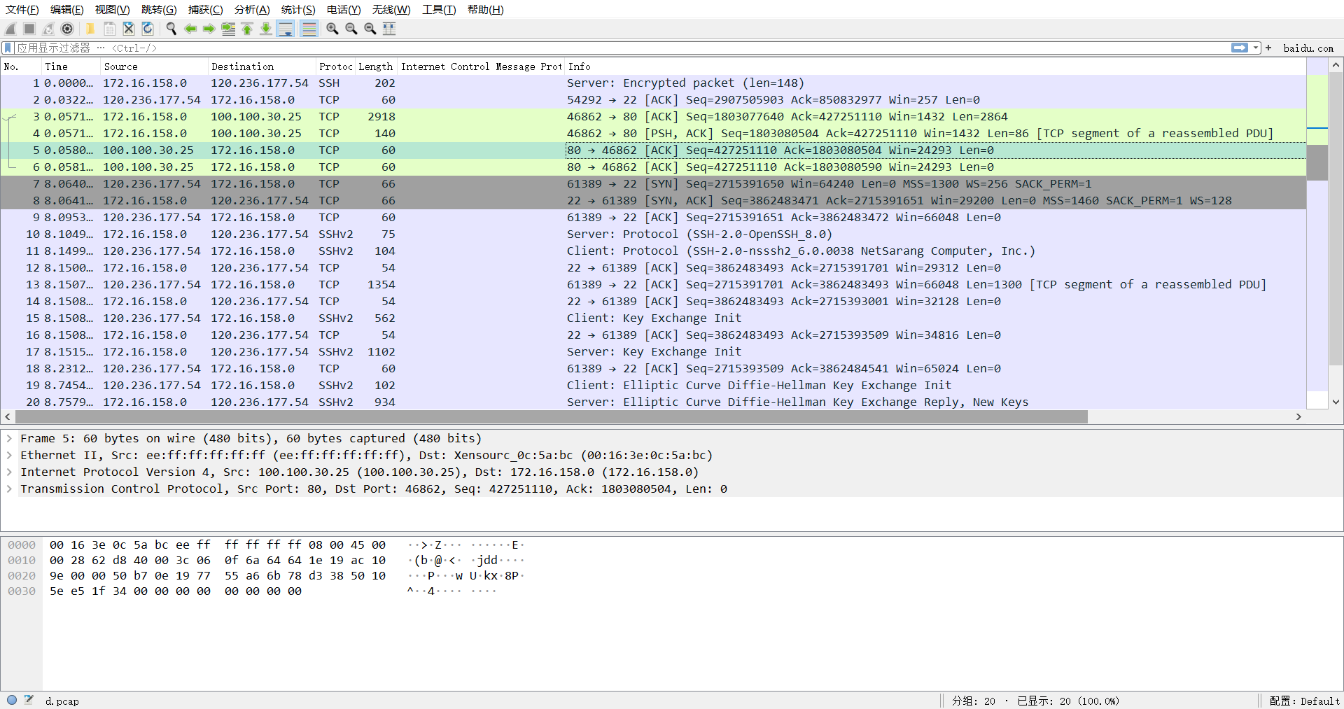Click hex offset 0010 row

[x=22, y=560]
